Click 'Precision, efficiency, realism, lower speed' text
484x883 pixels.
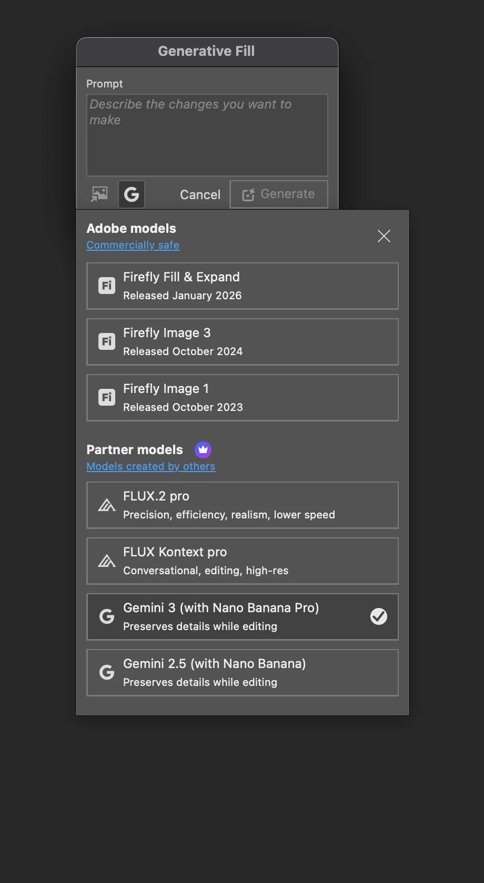229,515
